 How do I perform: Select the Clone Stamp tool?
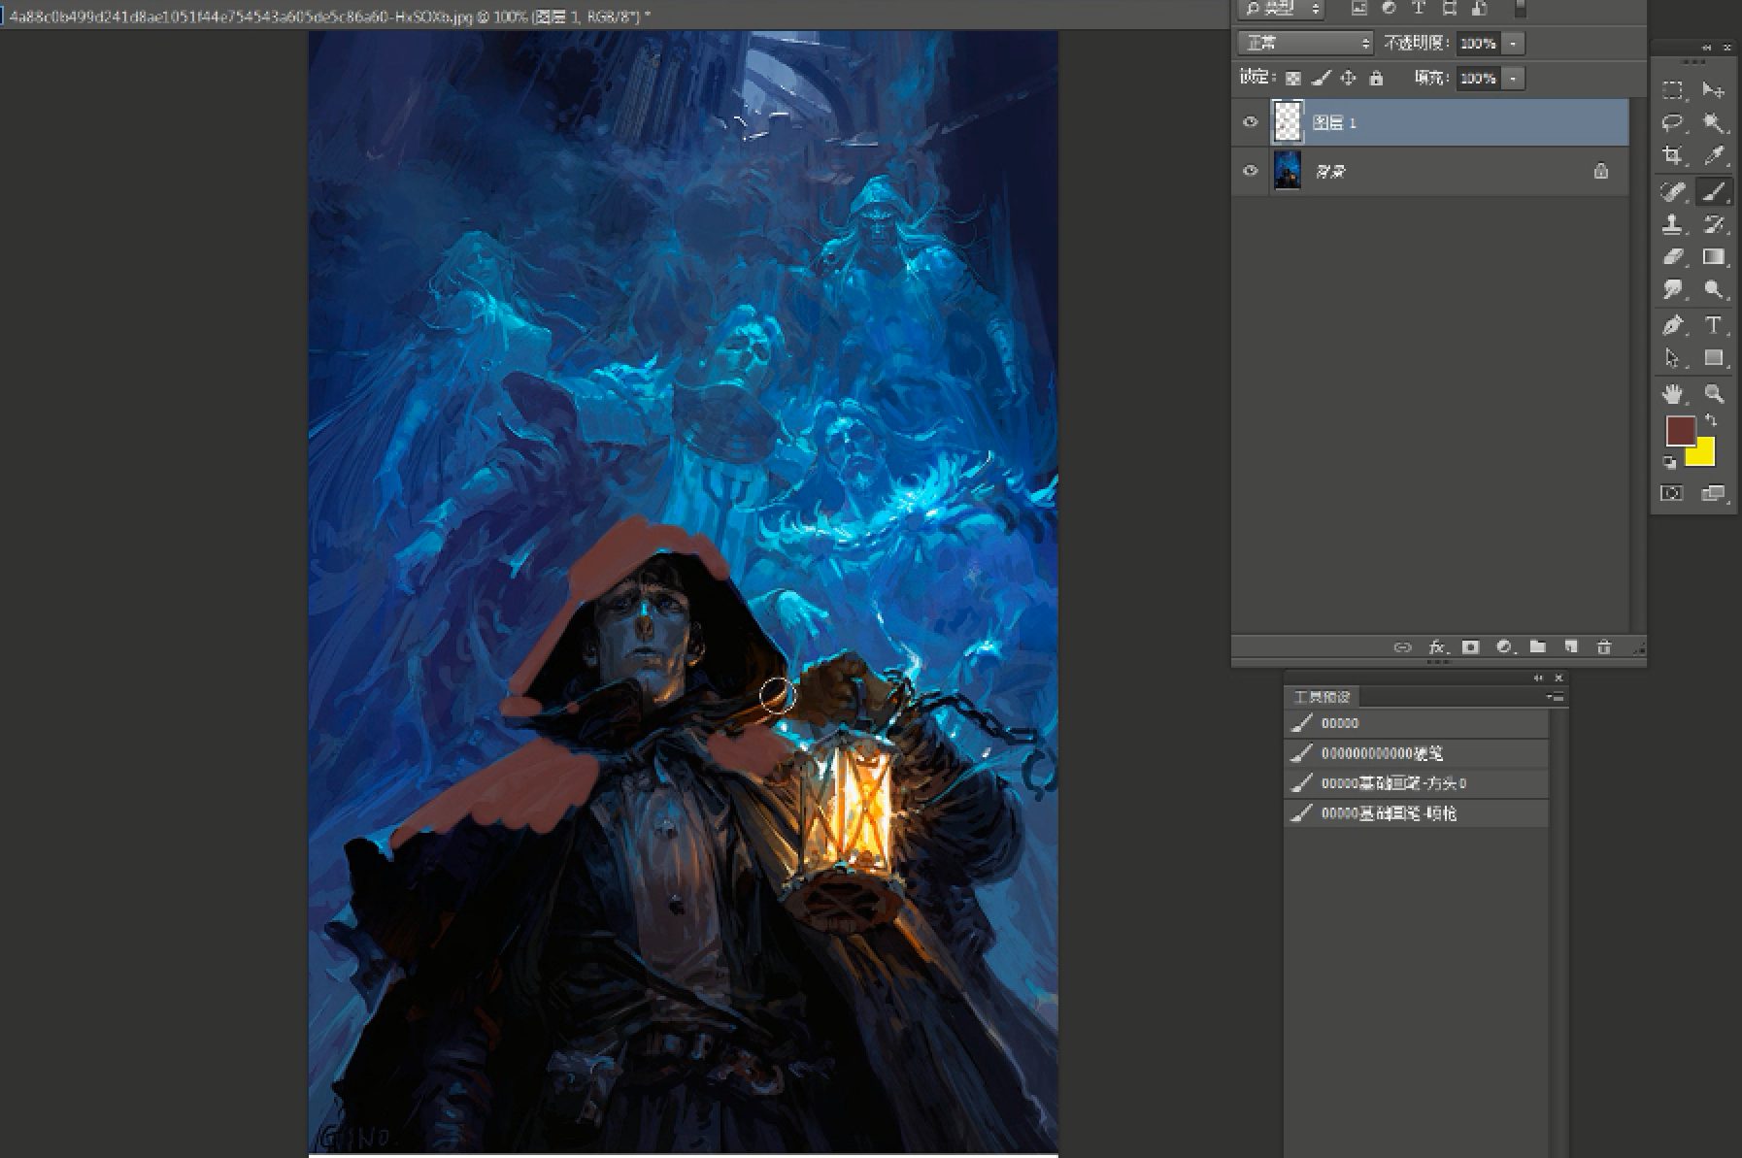[x=1672, y=224]
